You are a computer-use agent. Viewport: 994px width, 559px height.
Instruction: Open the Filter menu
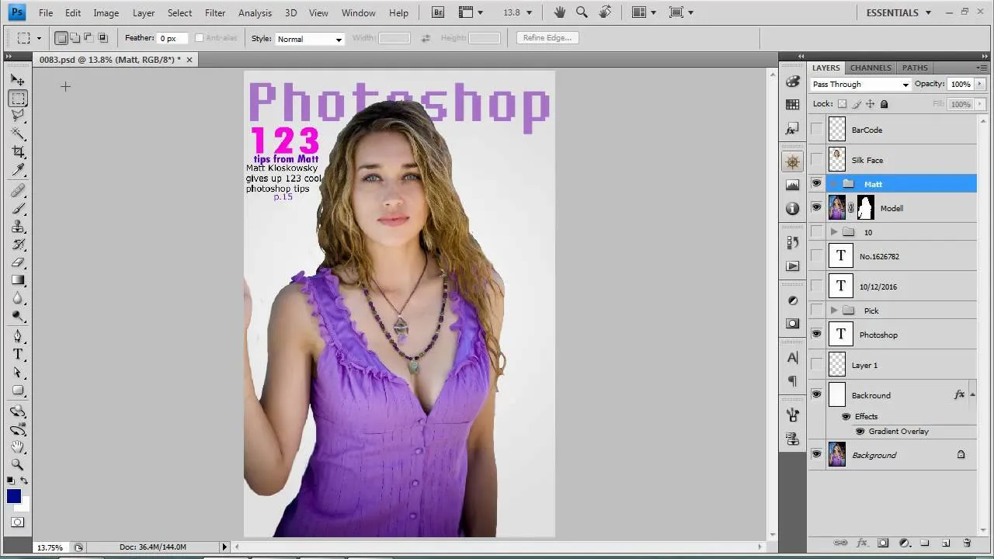[215, 13]
